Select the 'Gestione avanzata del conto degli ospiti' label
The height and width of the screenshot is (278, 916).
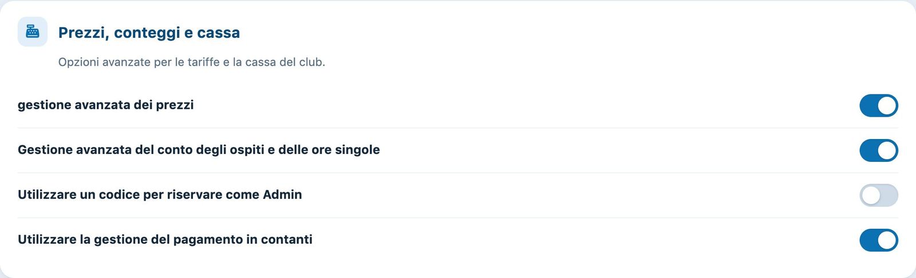[199, 150]
